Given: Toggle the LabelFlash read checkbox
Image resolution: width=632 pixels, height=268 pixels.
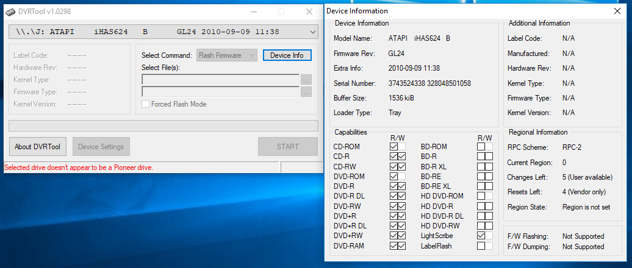Looking at the screenshot, I should (x=481, y=245).
